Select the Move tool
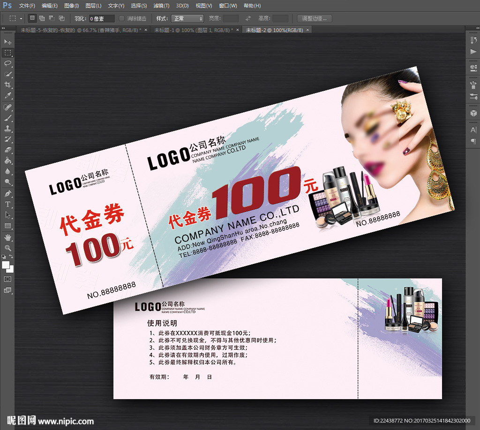The height and width of the screenshot is (430, 480). pyautogui.click(x=7, y=42)
